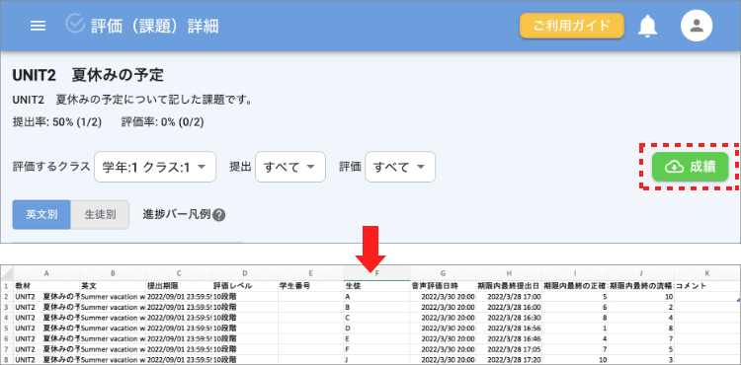741x365 pixels.
Task: Click the 進捗バー凡例 label
Action: pyautogui.click(x=177, y=215)
